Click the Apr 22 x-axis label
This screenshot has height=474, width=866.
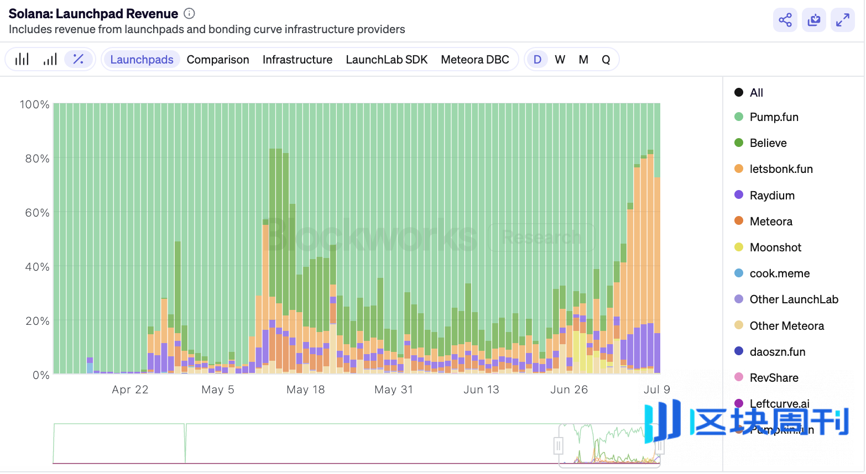pos(130,389)
